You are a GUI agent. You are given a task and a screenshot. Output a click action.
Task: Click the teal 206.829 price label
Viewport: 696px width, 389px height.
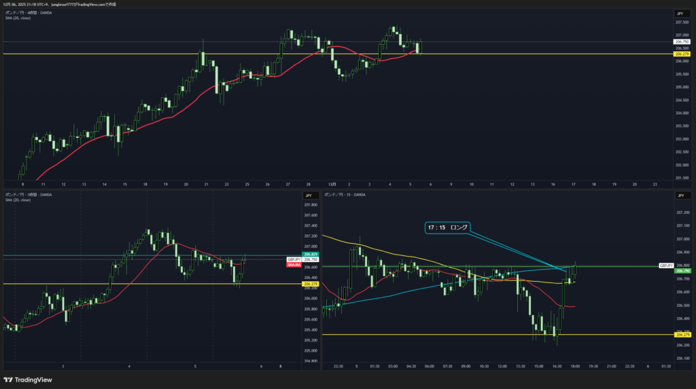coord(311,255)
